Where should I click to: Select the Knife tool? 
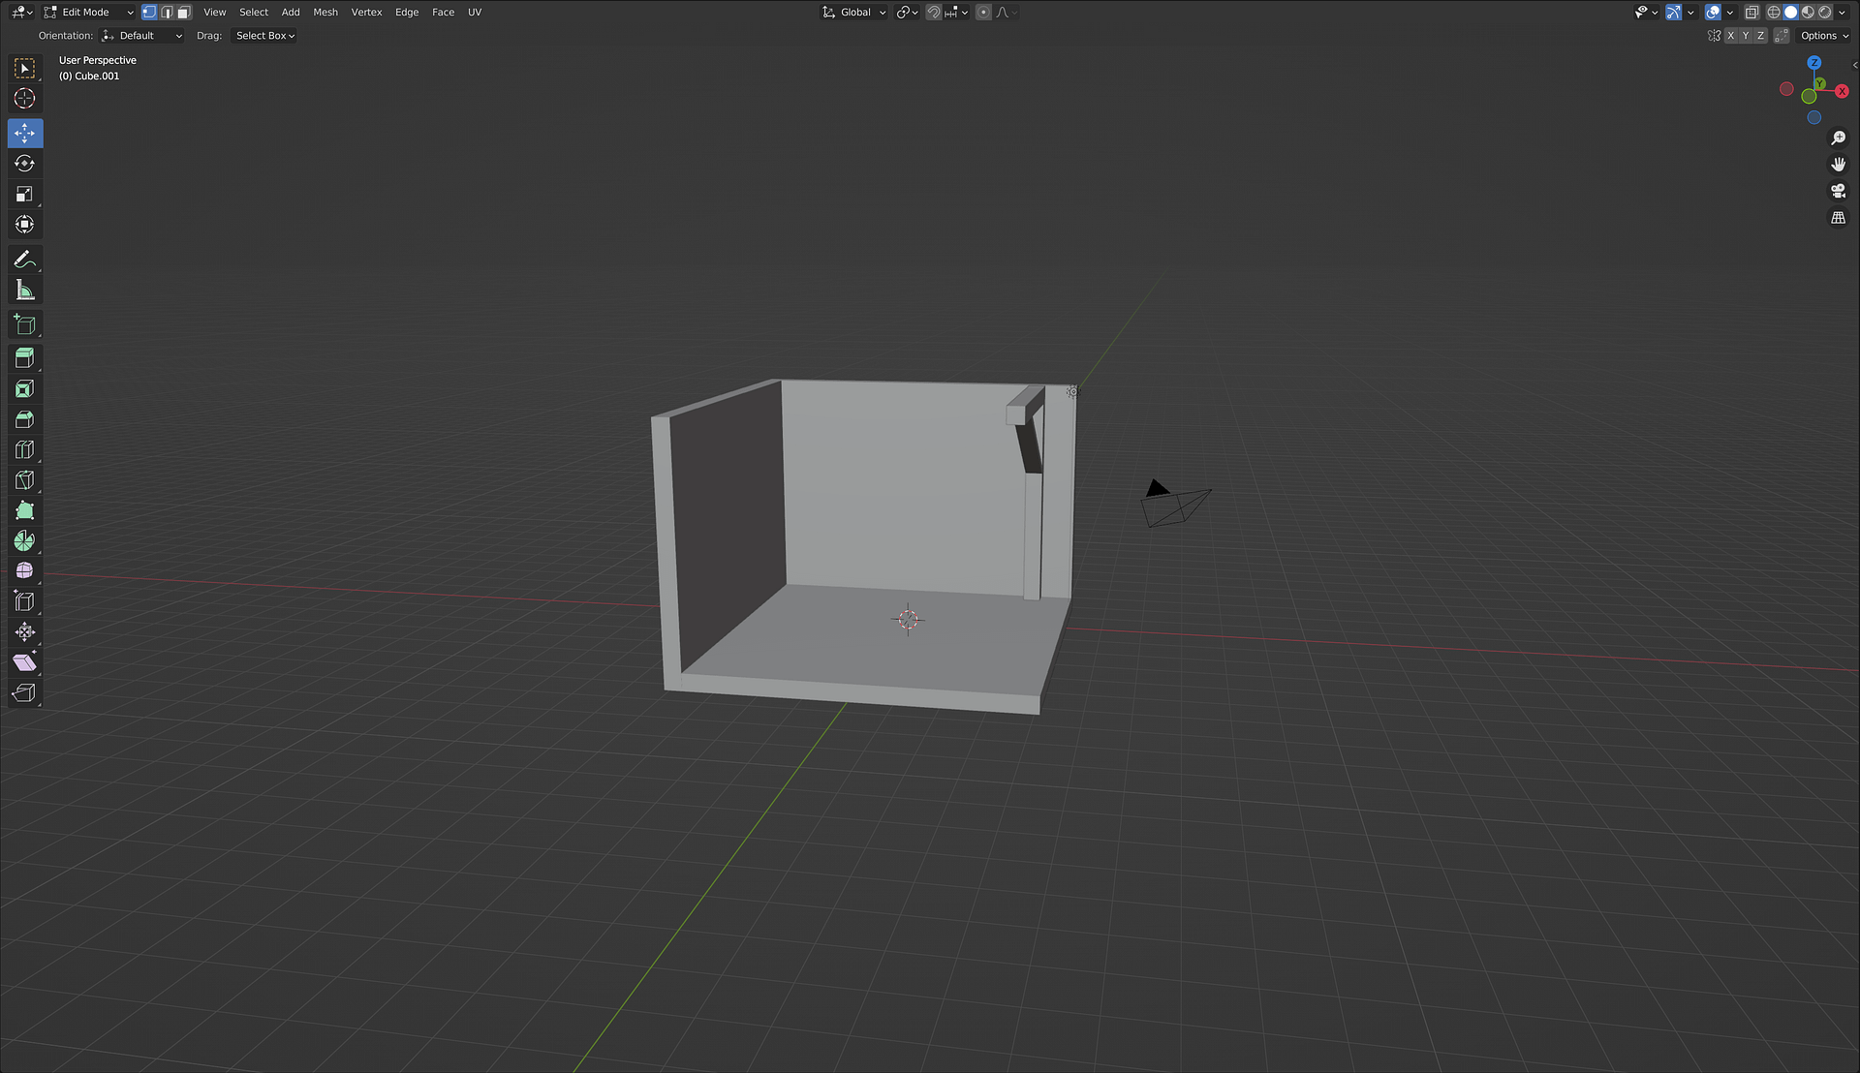(24, 480)
